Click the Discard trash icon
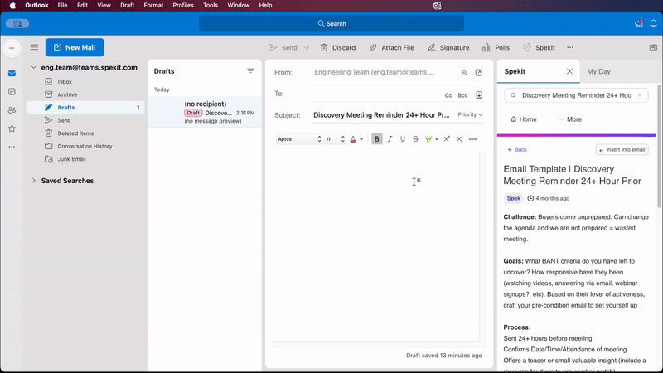This screenshot has width=663, height=373. click(x=324, y=47)
